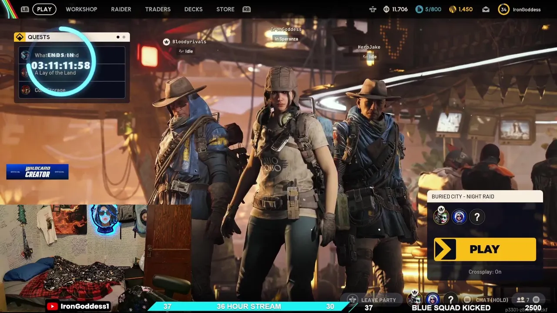
Task: Select the Bloodyrivals player name tag
Action: pos(189,42)
